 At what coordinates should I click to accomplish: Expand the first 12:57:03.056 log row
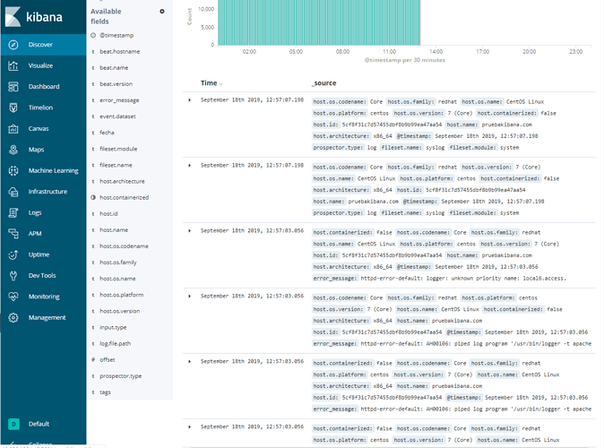point(189,231)
